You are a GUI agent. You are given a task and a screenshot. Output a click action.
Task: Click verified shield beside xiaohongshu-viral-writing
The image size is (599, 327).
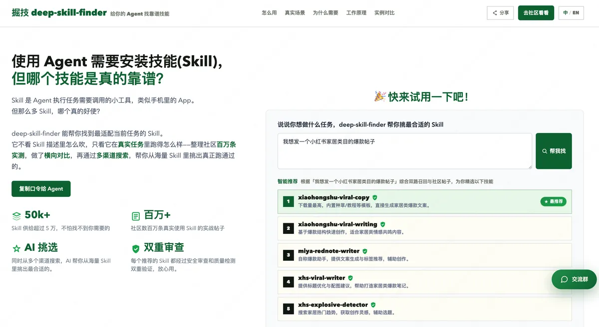pyautogui.click(x=383, y=225)
